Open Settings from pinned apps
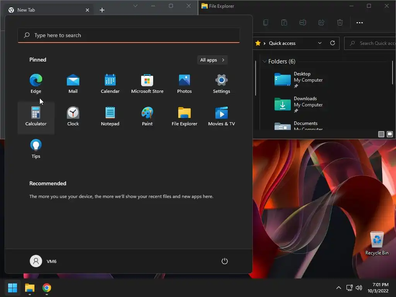Image resolution: width=396 pixels, height=297 pixels. pos(222,84)
